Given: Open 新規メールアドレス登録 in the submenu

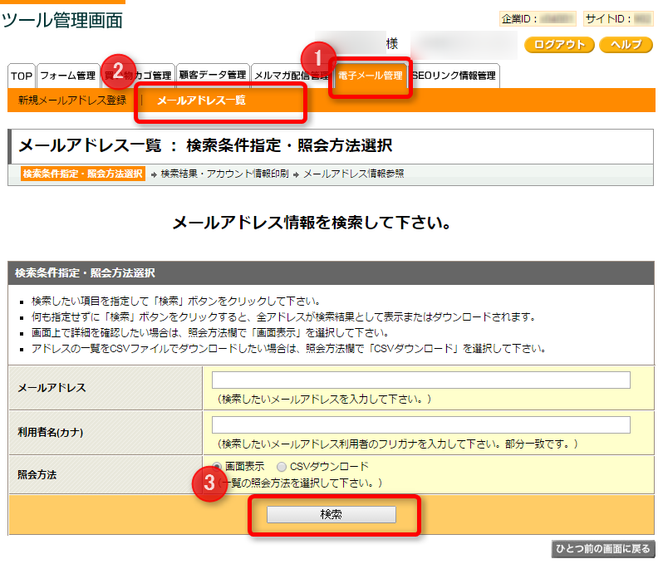Looking at the screenshot, I should click(x=72, y=101).
